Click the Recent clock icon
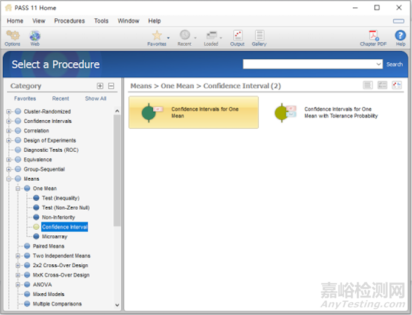The height and width of the screenshot is (315, 412). click(x=184, y=36)
